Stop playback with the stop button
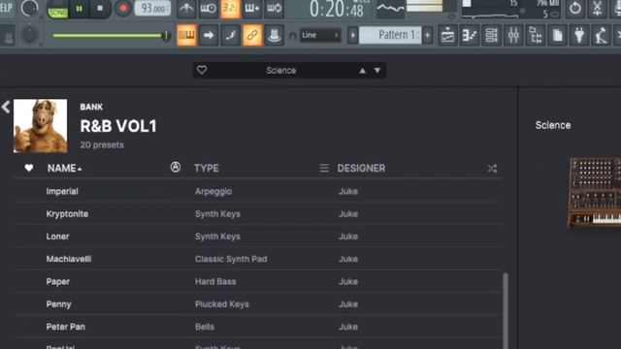The image size is (621, 349). 100,9
